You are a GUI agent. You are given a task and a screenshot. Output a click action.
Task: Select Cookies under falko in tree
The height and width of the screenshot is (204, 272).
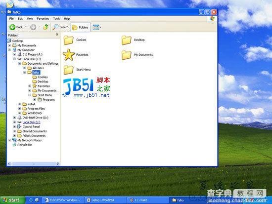pos(43,77)
